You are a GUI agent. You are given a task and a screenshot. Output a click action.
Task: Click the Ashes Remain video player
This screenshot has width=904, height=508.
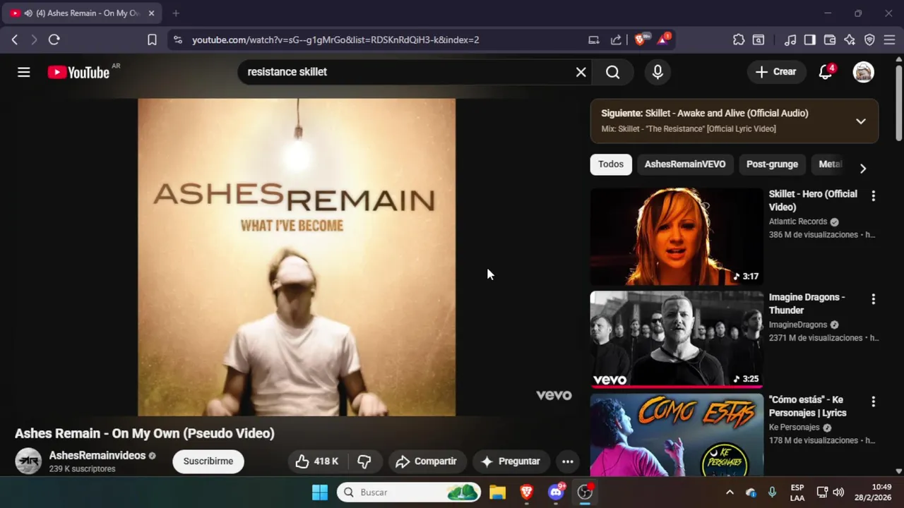tap(297, 257)
